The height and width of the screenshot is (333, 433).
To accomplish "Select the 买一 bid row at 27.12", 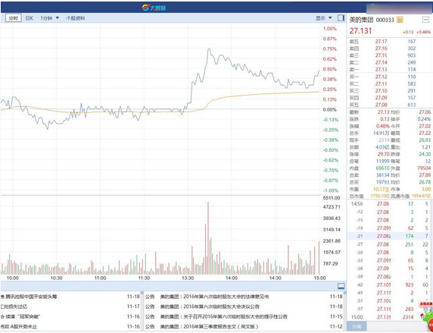I will (x=389, y=77).
